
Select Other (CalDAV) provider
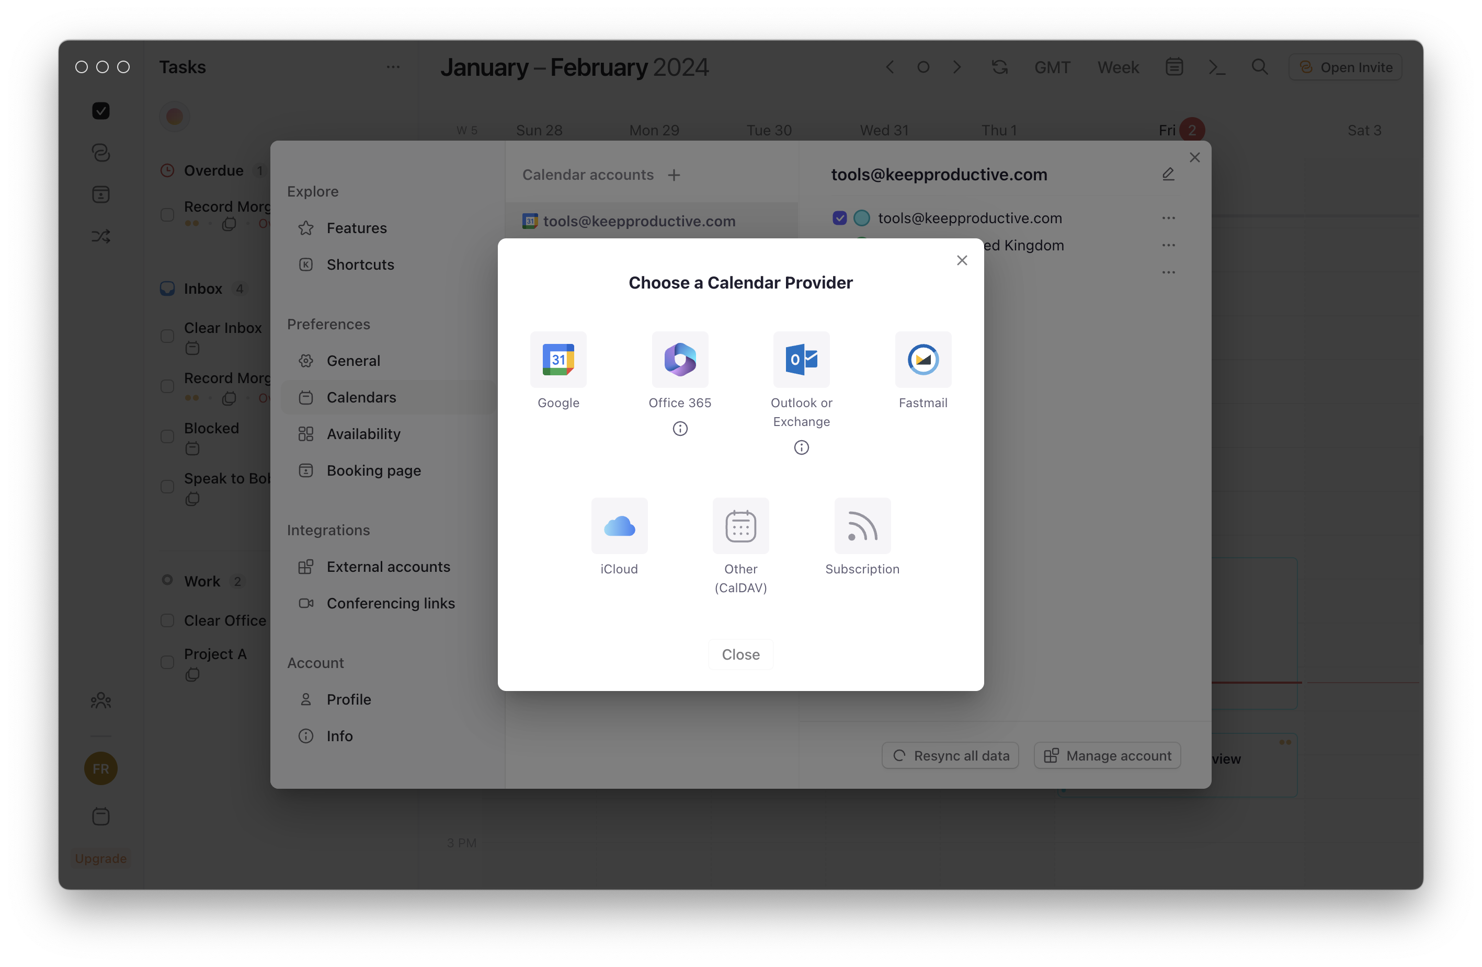coord(740,526)
